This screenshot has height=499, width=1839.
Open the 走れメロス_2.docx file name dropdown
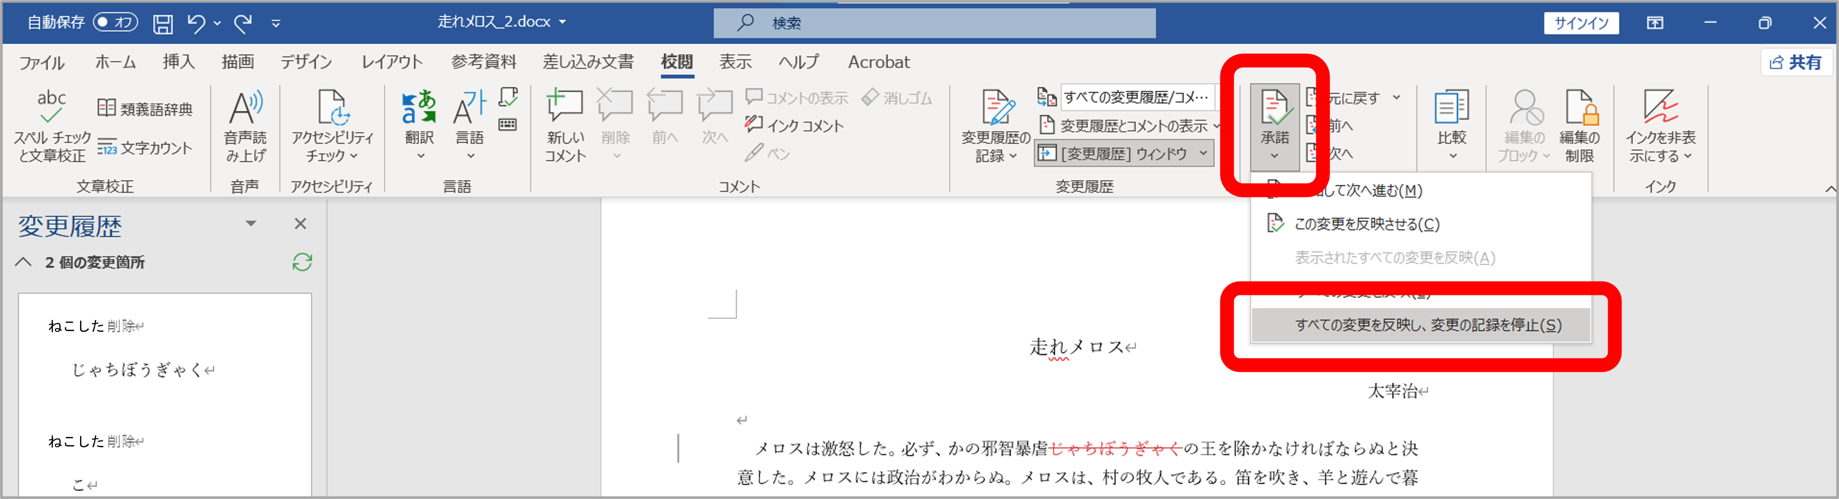(x=563, y=23)
